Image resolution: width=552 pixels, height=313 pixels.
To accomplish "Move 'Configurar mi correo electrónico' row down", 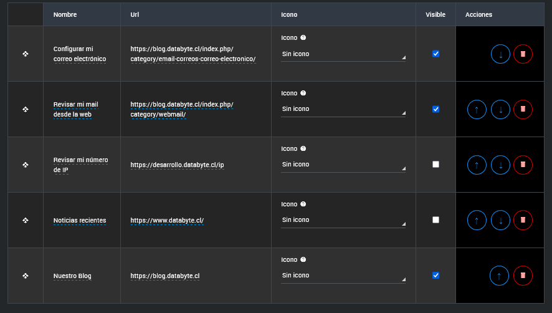I will tap(500, 54).
